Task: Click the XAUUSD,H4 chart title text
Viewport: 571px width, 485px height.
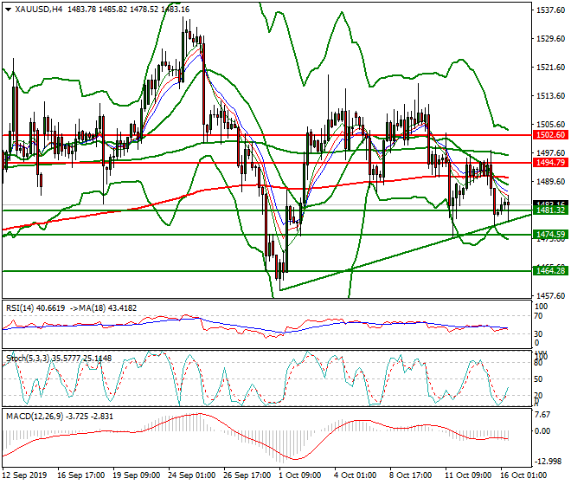Action: coord(39,10)
